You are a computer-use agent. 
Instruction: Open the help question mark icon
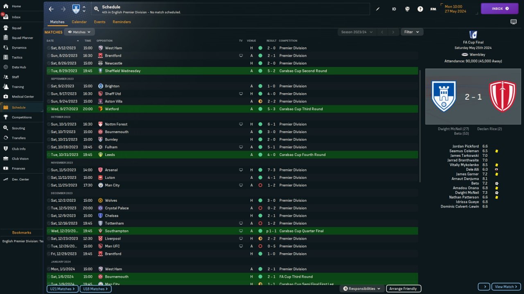coord(420,9)
